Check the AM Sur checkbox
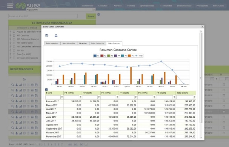This screenshot has height=147, width=229. click(14, 50)
